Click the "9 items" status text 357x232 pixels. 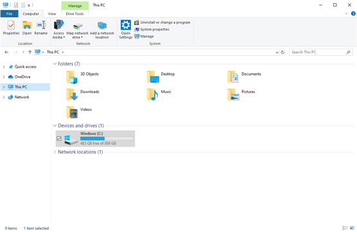(x=11, y=228)
